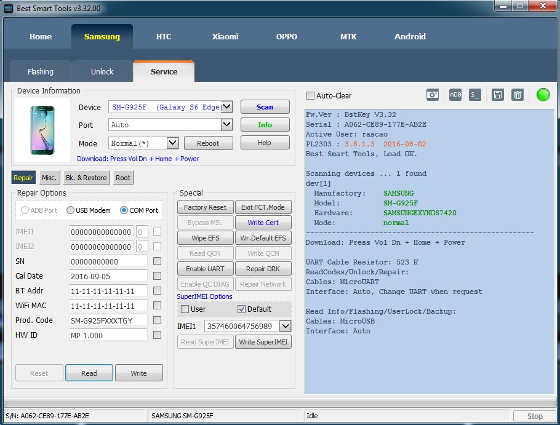This screenshot has height=425, width=560.
Task: Open the Port selection dropdown
Action: coord(227,125)
